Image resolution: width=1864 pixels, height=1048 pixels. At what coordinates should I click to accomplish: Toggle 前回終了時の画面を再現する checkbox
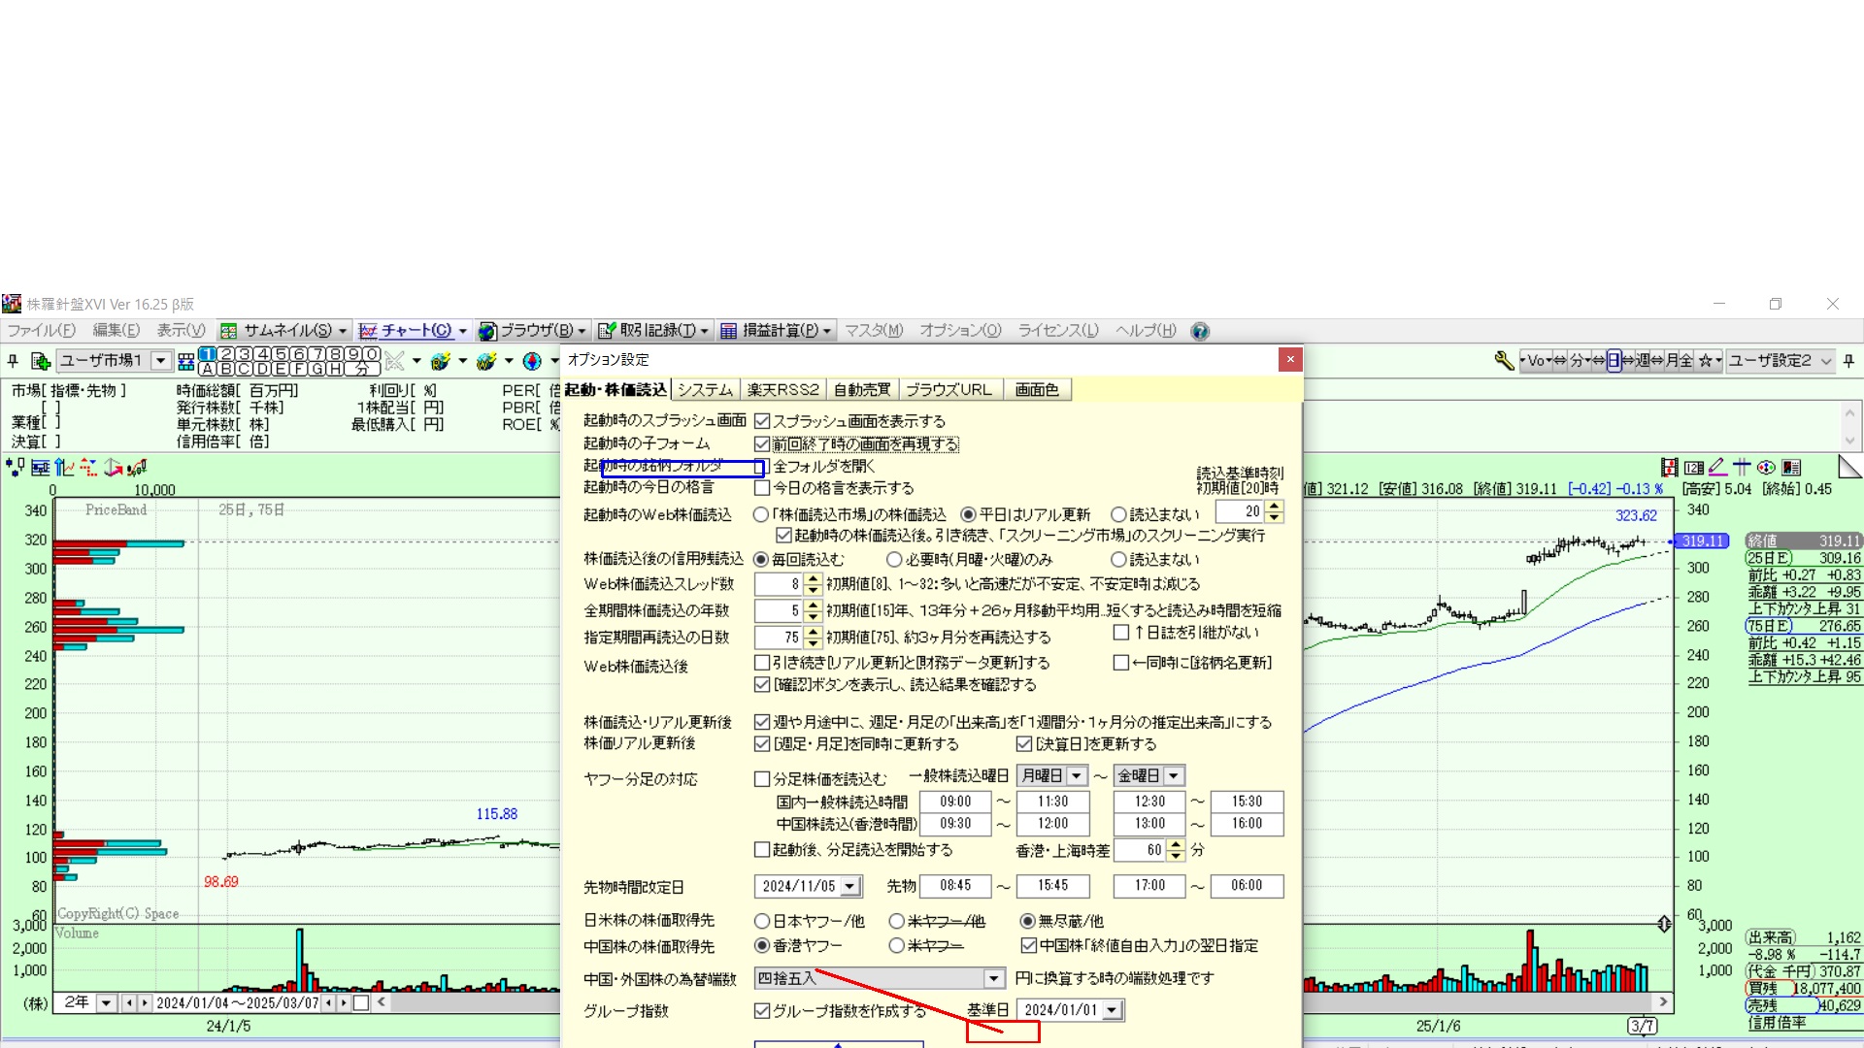click(762, 444)
